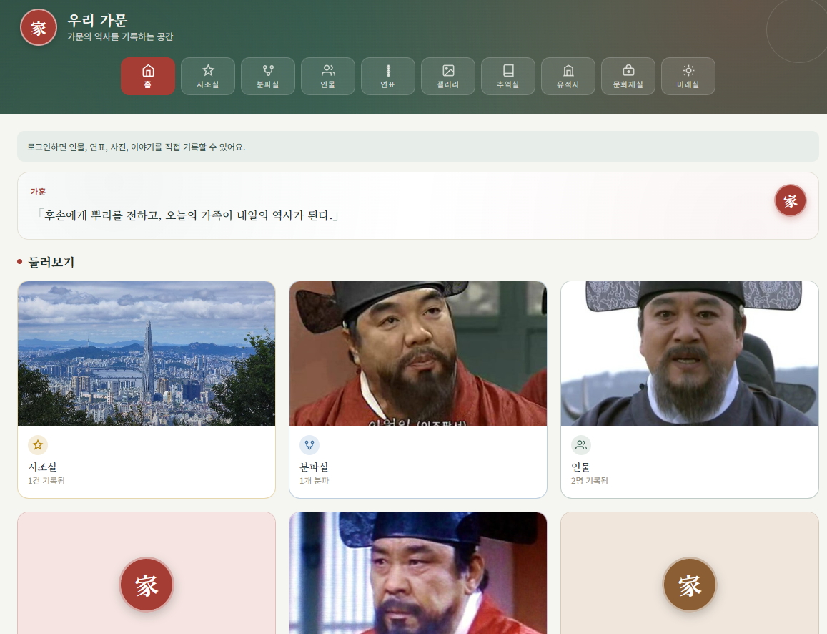
Task: Click the red 家 logo in header
Action: point(39,27)
